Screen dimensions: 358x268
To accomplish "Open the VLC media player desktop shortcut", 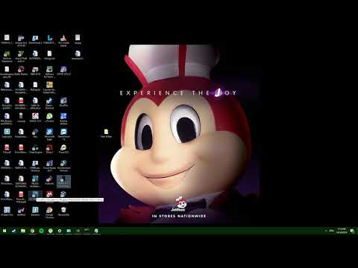I will coord(63,40).
